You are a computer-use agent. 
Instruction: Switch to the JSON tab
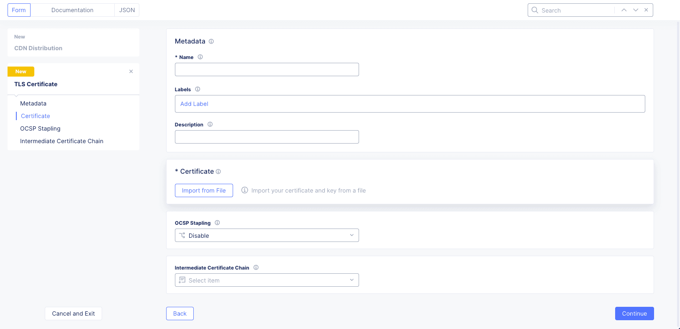click(127, 10)
